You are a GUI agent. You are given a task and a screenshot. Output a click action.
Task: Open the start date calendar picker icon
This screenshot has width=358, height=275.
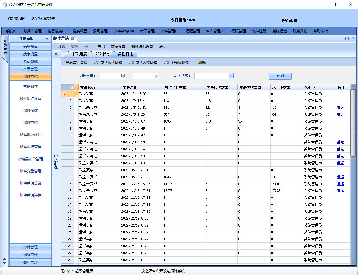[123, 76]
